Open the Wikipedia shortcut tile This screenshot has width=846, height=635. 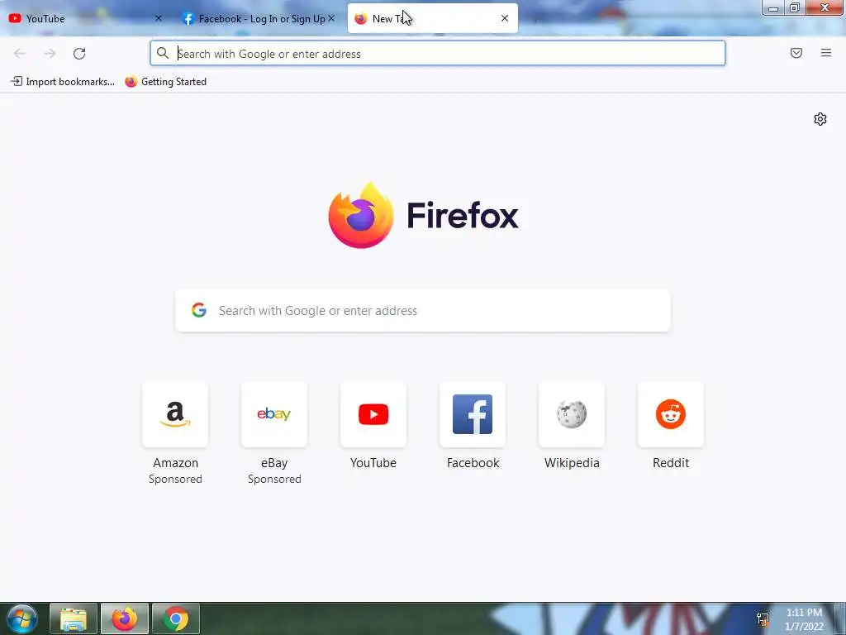(572, 414)
